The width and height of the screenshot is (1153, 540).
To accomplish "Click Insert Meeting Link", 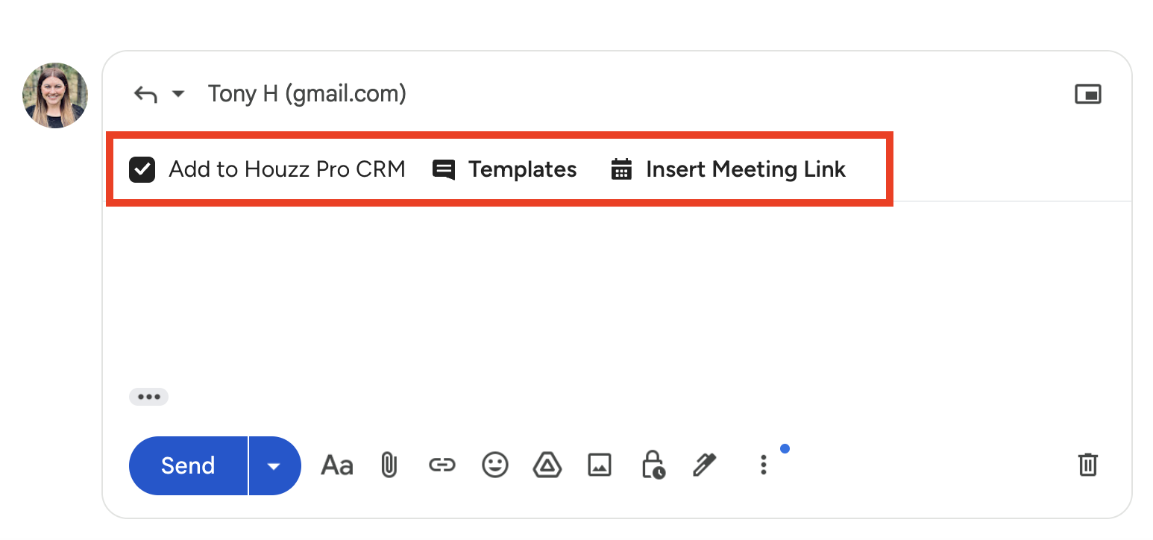I will (x=729, y=170).
